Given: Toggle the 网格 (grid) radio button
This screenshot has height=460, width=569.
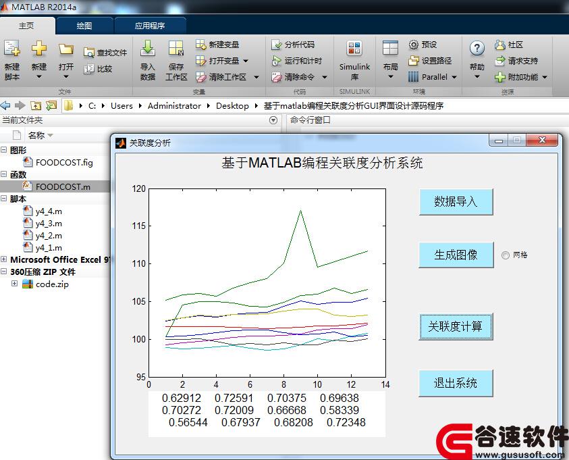Looking at the screenshot, I should coord(505,255).
